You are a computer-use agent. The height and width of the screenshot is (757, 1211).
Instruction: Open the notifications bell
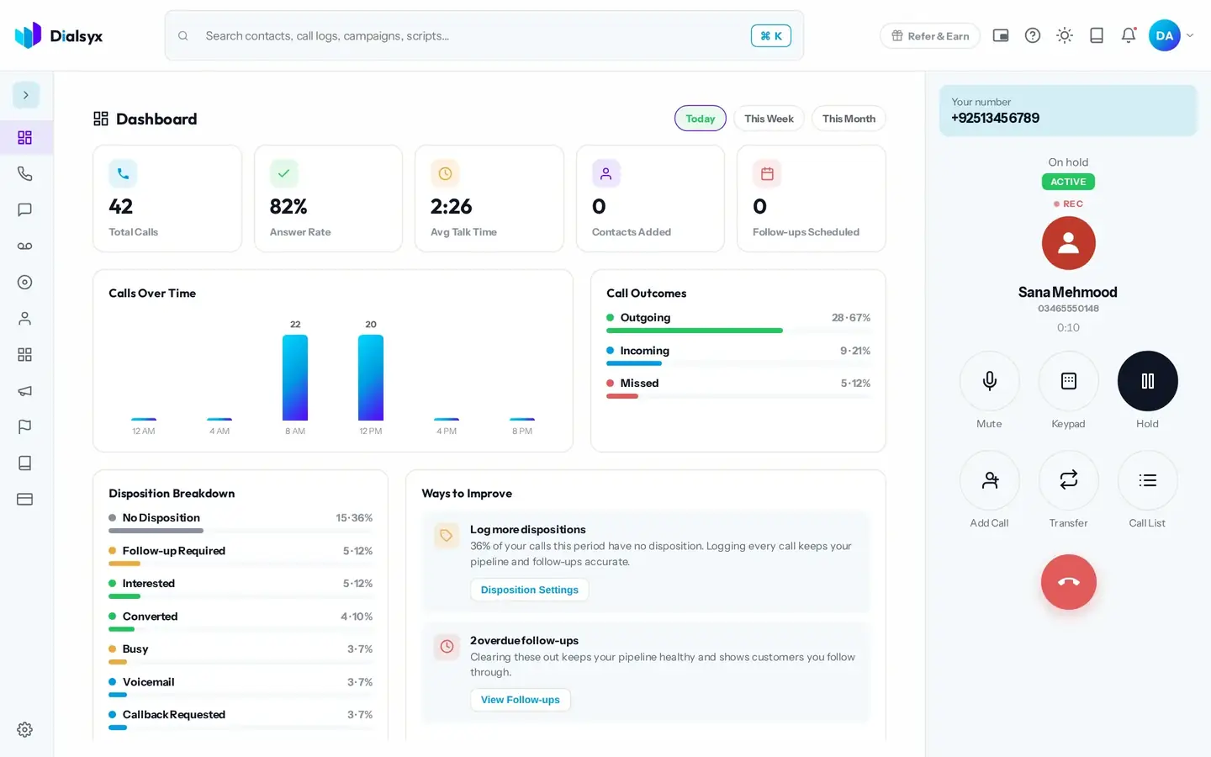click(1129, 35)
